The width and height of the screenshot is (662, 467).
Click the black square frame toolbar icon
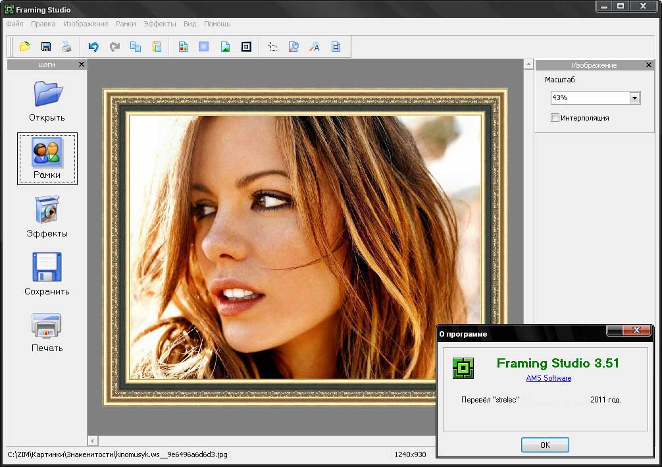coord(246,47)
